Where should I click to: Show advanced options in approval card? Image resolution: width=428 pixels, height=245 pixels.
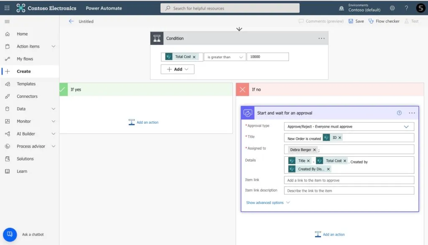[268, 203]
